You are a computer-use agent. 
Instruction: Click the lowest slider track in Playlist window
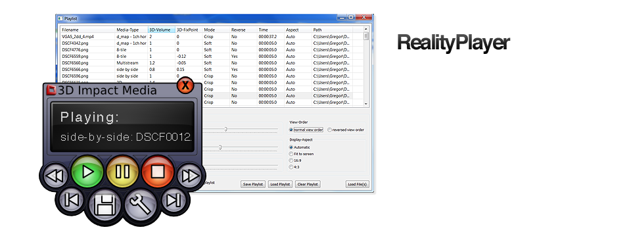point(241,165)
